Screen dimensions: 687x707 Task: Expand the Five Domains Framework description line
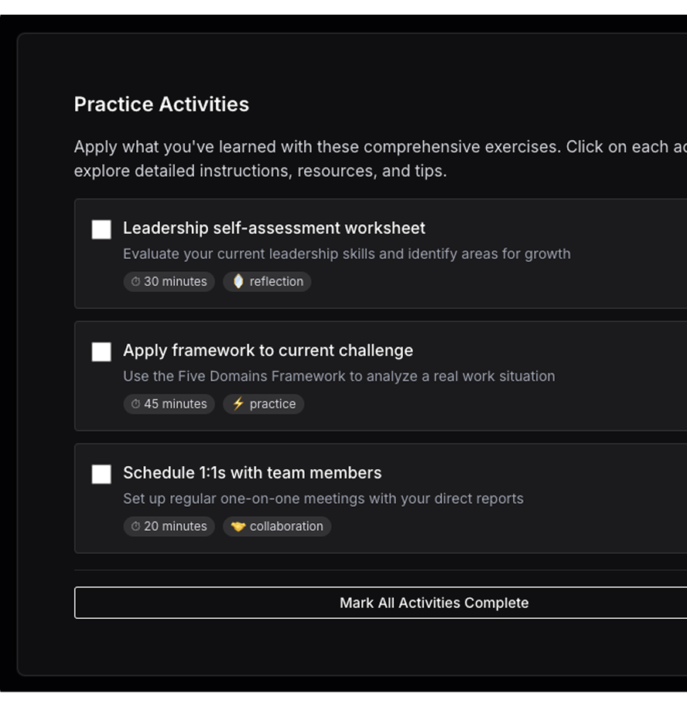pos(339,376)
